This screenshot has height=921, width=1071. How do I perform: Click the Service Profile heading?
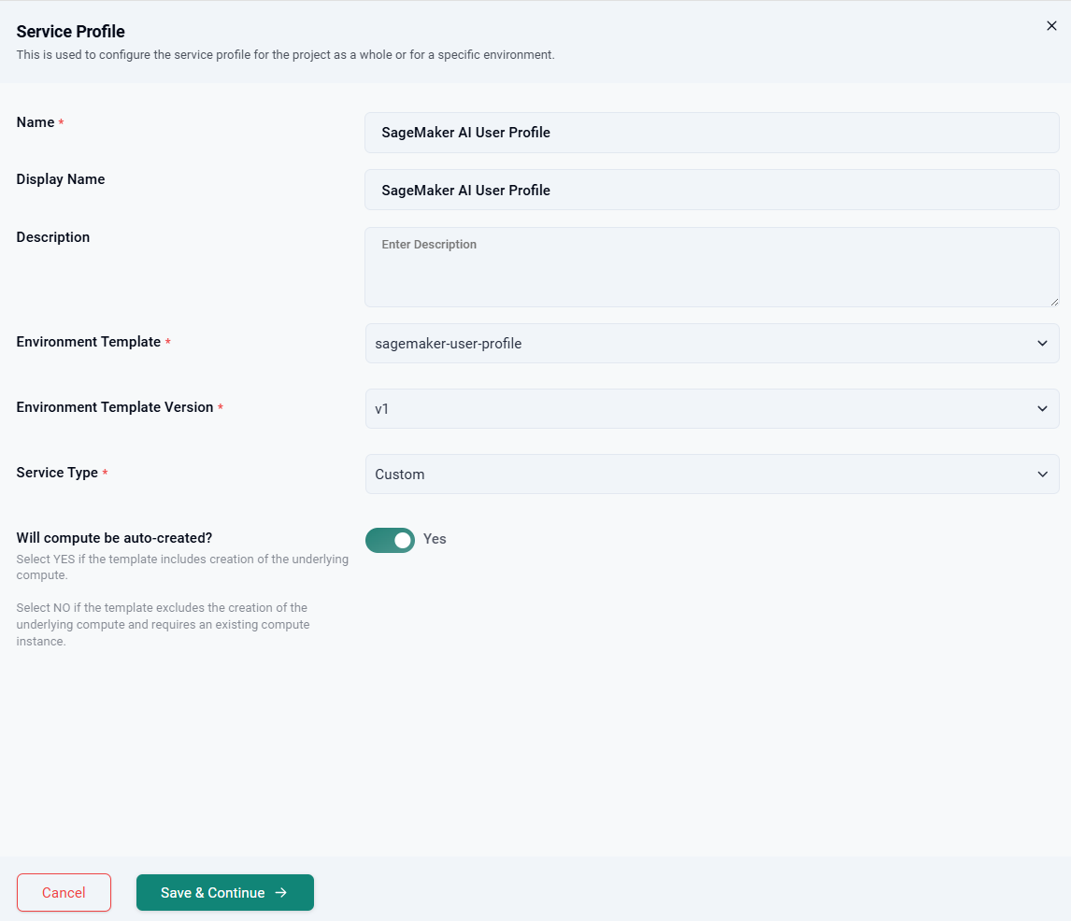click(x=71, y=32)
